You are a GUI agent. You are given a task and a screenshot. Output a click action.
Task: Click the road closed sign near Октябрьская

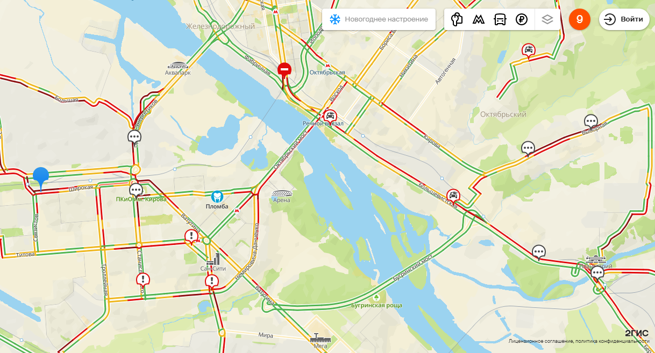pyautogui.click(x=284, y=69)
